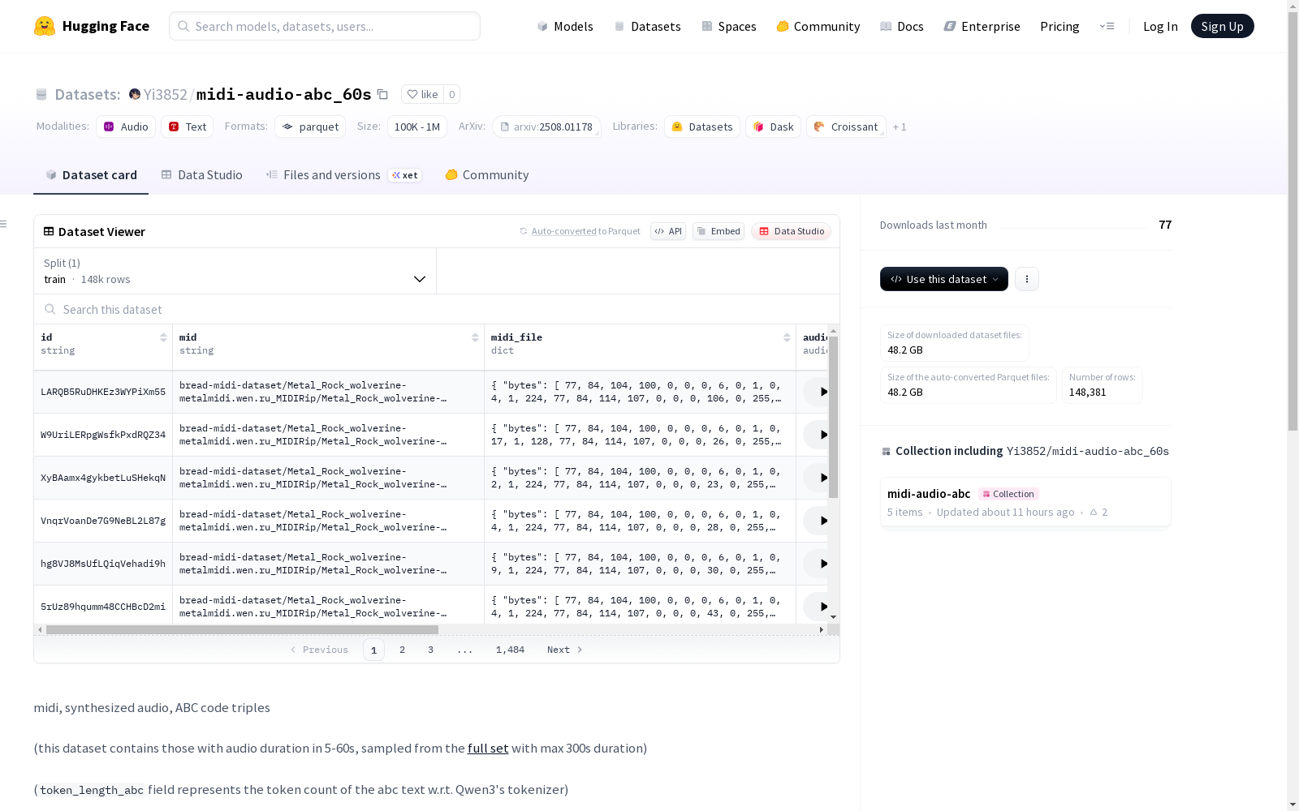The image size is (1299, 811).
Task: Open the dataset Community tab
Action: [x=487, y=175]
